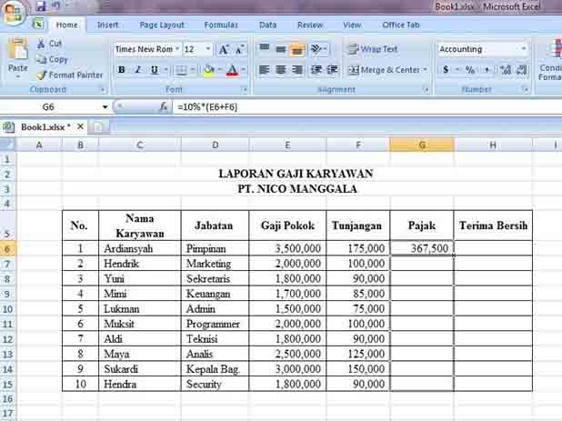Viewport: 562px width, 421px height.
Task: Open the Clipboard pane launcher
Action: click(103, 90)
